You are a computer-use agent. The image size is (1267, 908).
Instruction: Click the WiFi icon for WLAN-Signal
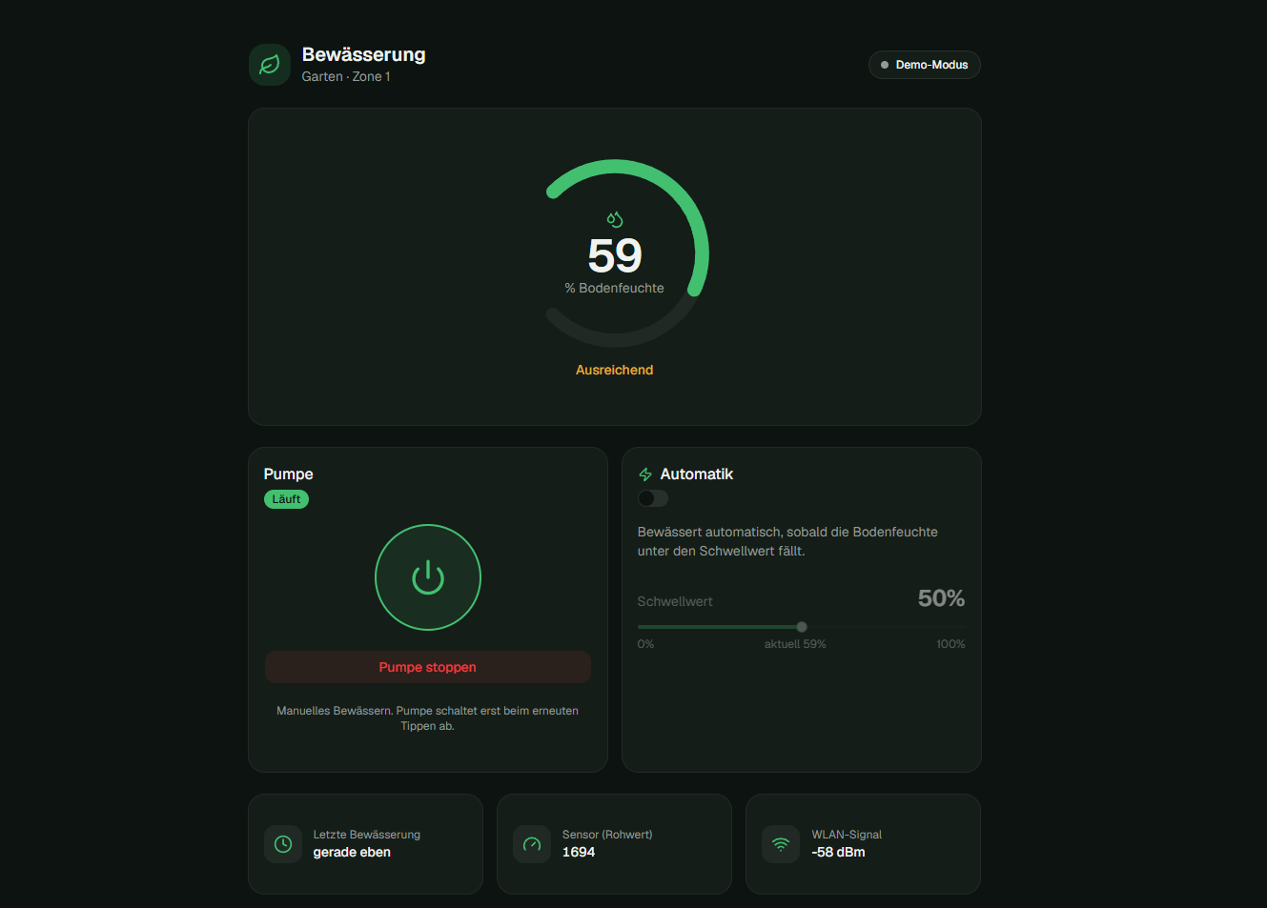pos(781,844)
